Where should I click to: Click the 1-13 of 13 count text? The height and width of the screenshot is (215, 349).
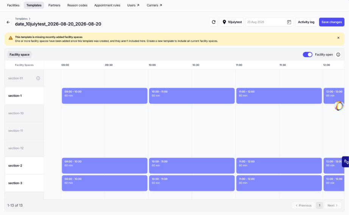(15, 206)
